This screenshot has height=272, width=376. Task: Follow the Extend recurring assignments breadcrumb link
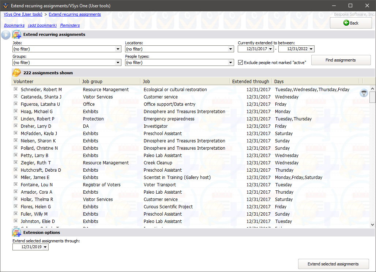(75, 14)
